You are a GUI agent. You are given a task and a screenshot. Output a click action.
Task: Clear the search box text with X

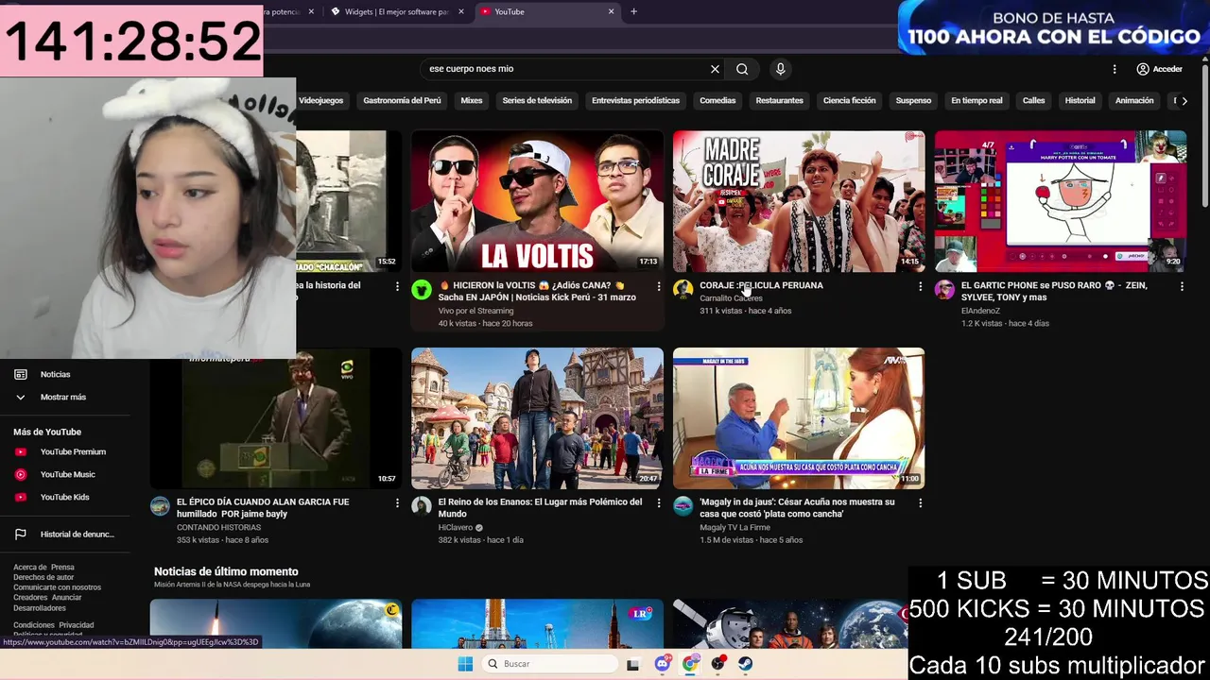tap(715, 69)
